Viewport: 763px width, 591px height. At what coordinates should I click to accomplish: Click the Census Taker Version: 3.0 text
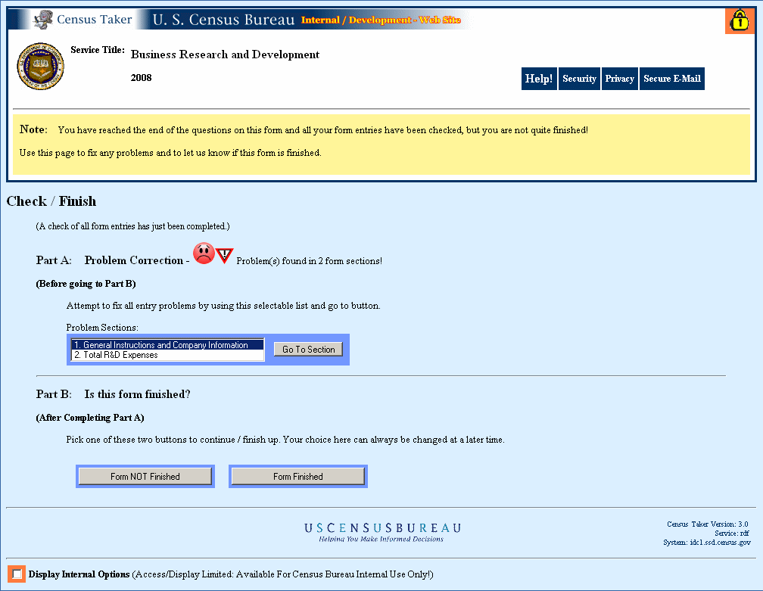tap(707, 524)
